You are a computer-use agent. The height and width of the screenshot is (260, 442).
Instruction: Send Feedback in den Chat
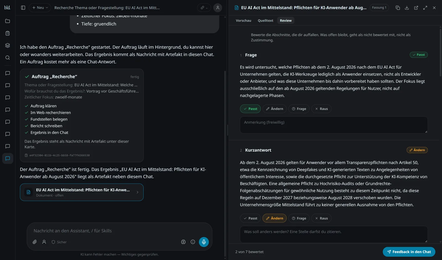pos(409,252)
